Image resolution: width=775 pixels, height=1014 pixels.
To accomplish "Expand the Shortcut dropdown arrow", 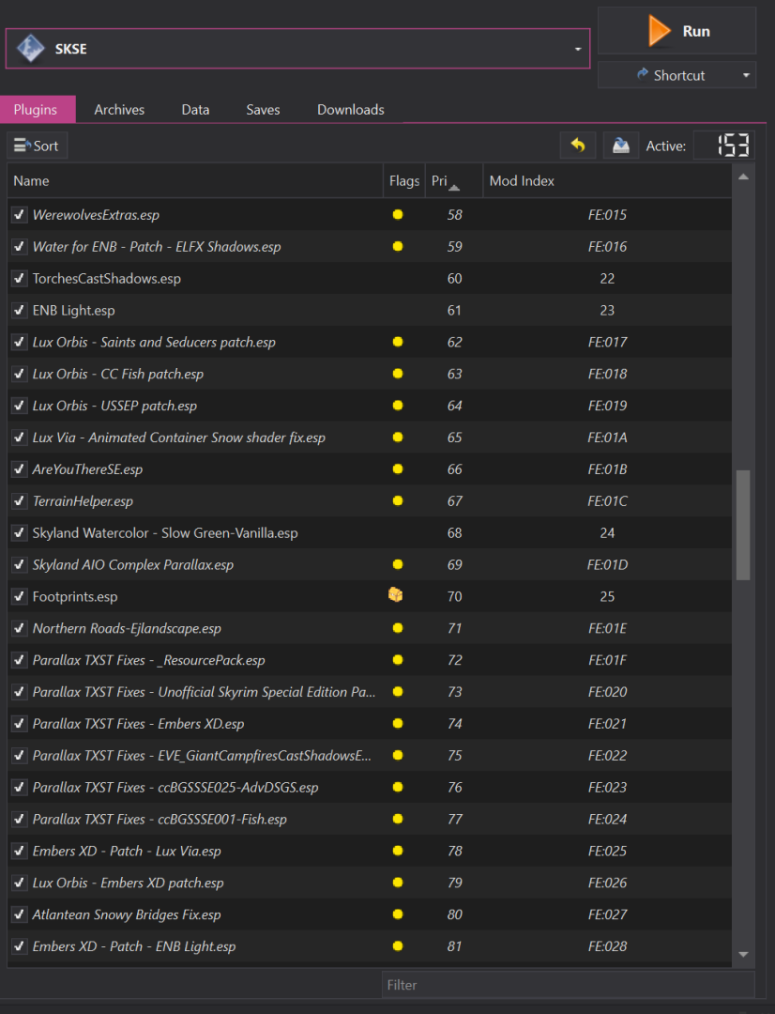I will point(746,75).
